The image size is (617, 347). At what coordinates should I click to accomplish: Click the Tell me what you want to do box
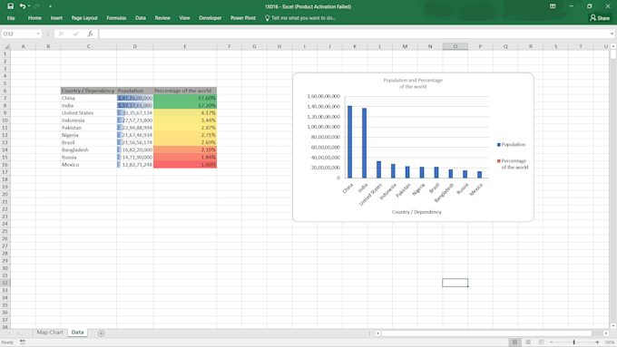(x=299, y=18)
